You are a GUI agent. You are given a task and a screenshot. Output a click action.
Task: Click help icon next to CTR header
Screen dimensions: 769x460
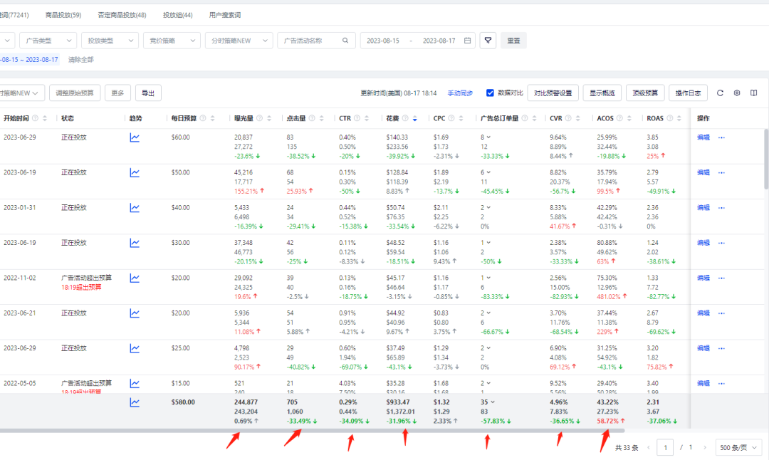(357, 118)
